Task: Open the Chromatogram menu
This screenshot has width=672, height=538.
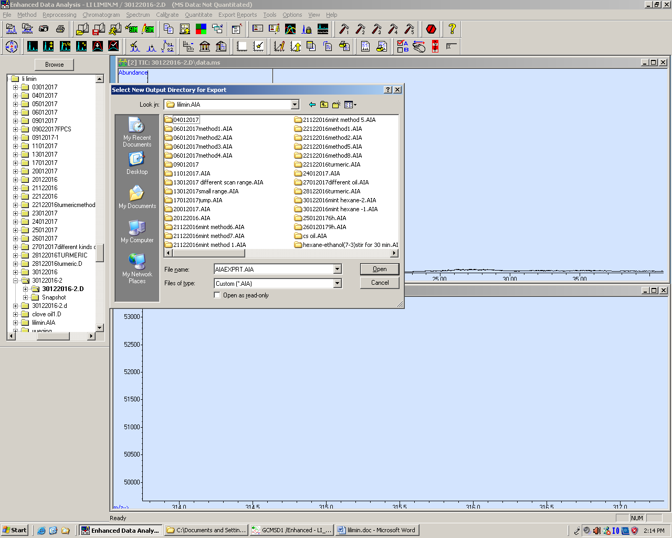Action: pyautogui.click(x=101, y=15)
